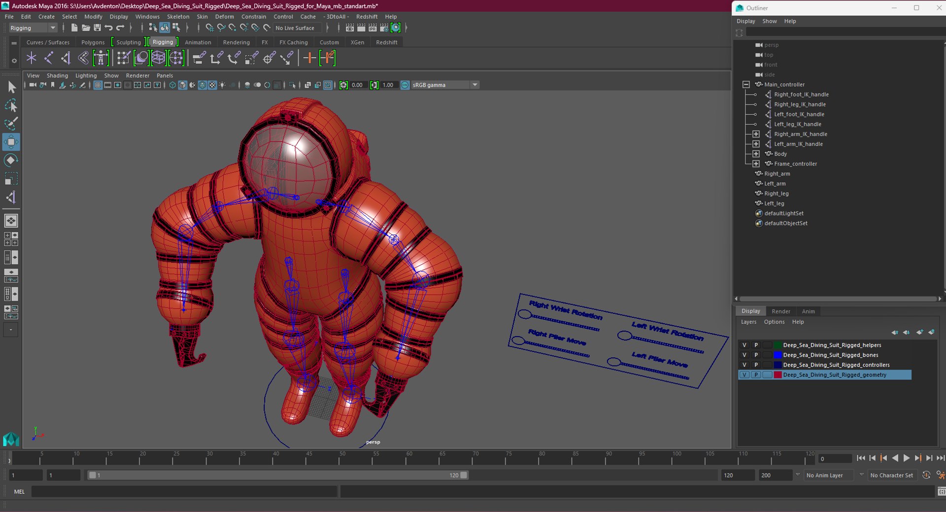The width and height of the screenshot is (946, 512).
Task: Click the Options menu in layer editor
Action: pos(774,322)
